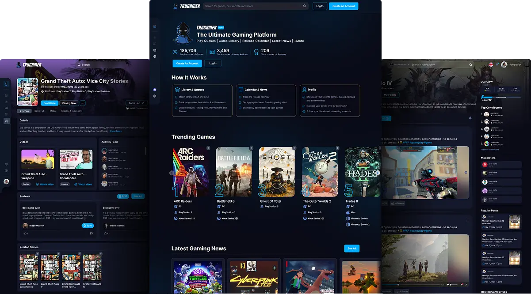
Task: Click the home icon in left sidebar
Action: point(6,95)
